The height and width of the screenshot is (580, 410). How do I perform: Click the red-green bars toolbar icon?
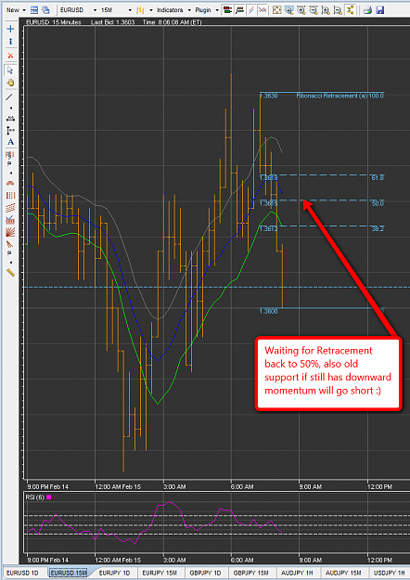[x=228, y=10]
